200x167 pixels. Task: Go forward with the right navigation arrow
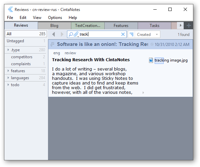[x=62, y=34]
